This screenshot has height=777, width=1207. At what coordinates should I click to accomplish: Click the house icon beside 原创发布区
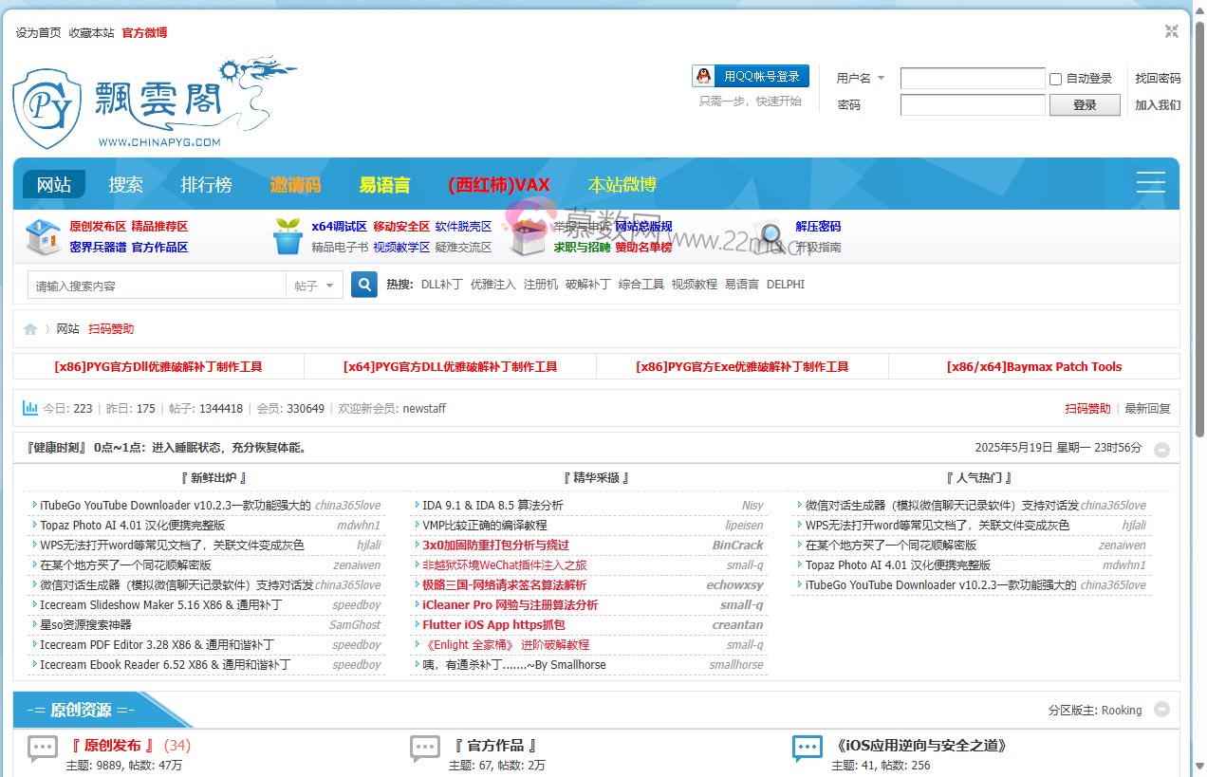point(43,237)
